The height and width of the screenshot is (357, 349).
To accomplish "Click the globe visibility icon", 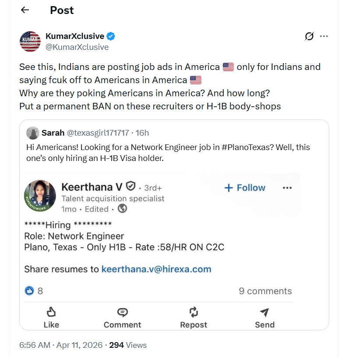I will [x=123, y=209].
